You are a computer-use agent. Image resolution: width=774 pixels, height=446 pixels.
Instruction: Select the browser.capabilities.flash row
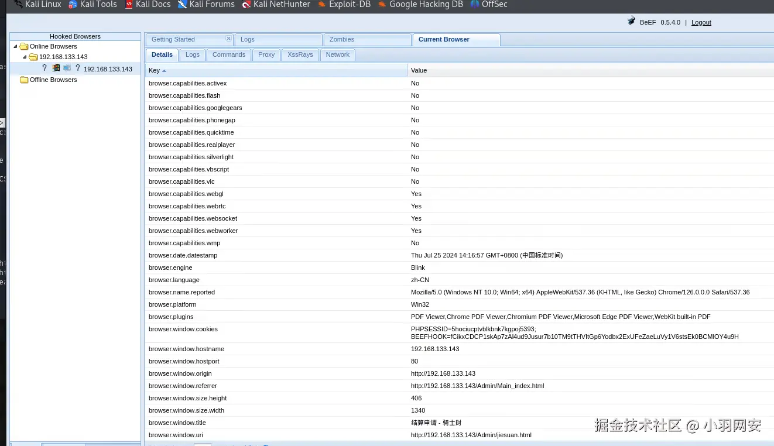click(460, 95)
